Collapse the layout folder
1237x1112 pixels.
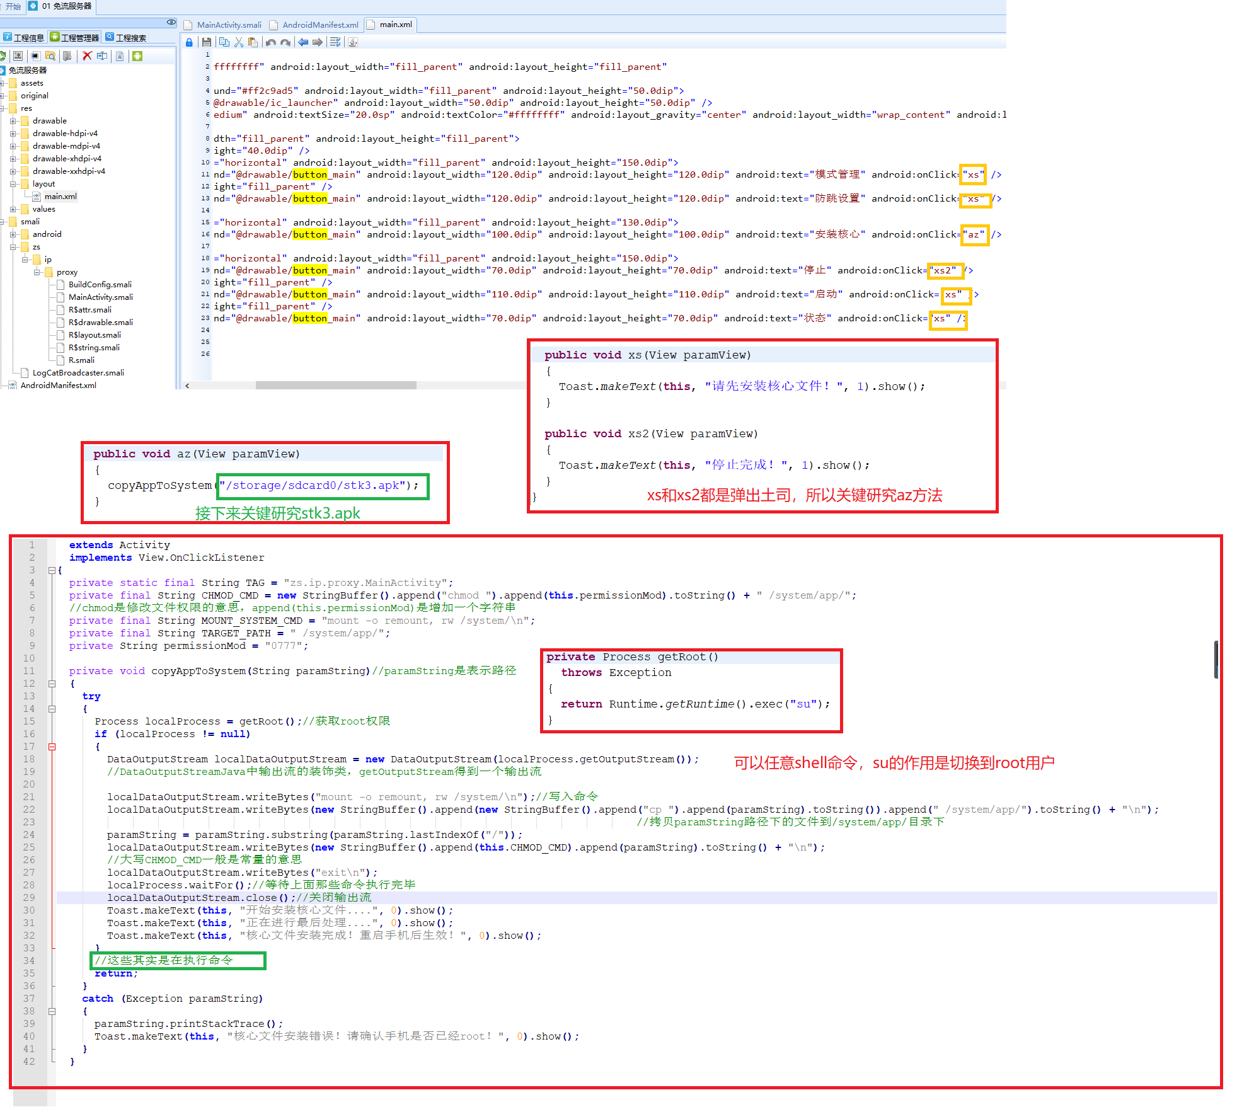(13, 184)
